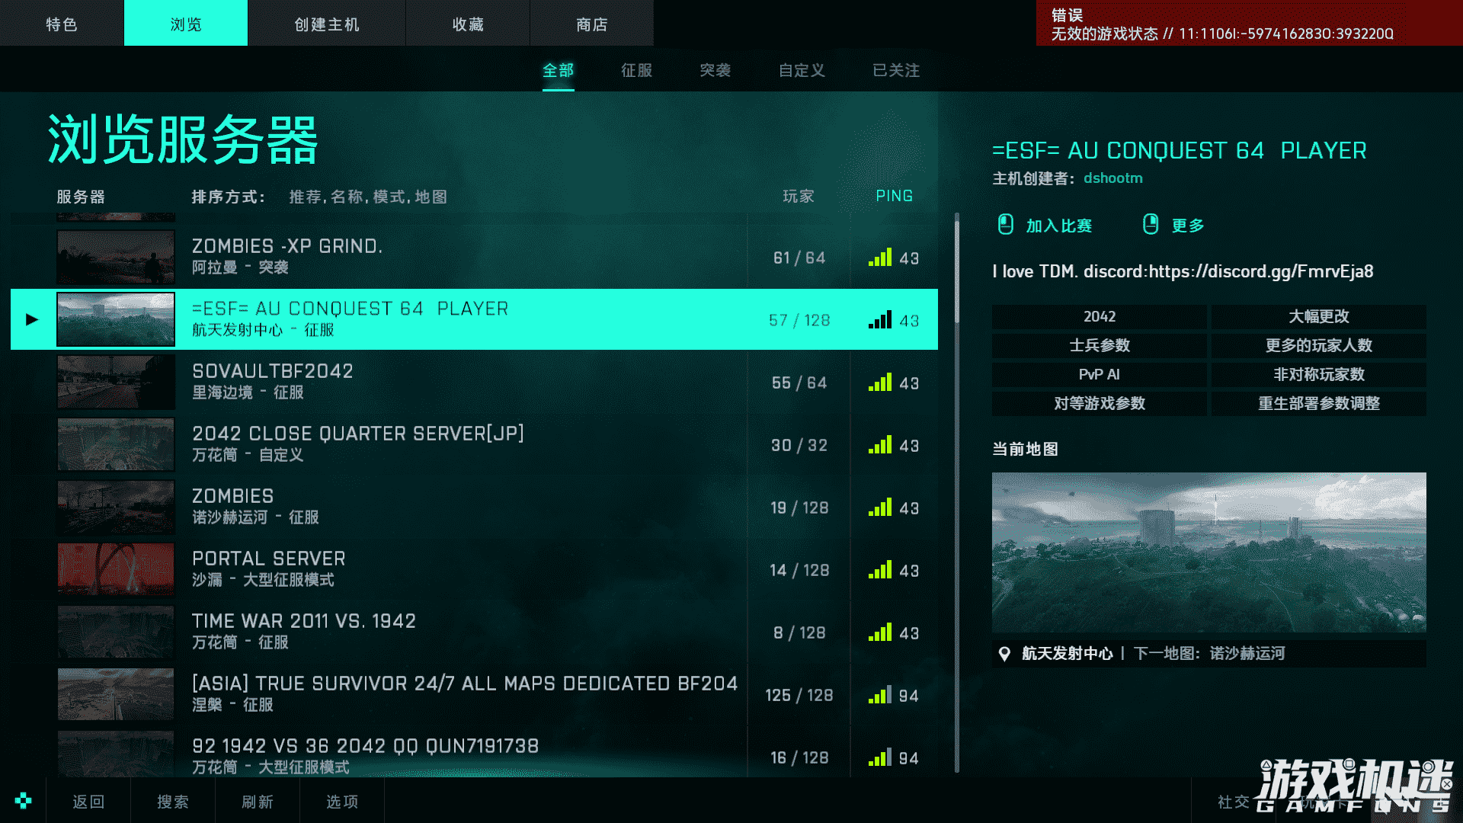The width and height of the screenshot is (1463, 823).
Task: Select the TIME WAR 2011 VS. 1942 server
Action: [x=474, y=632]
